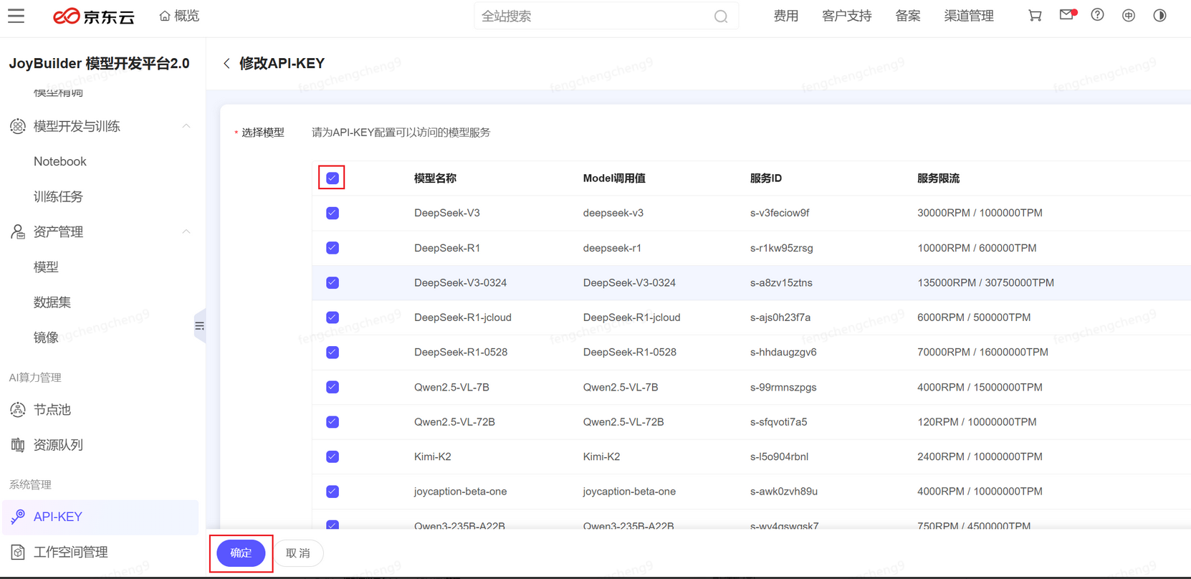This screenshot has height=579, width=1191.
Task: Click service ID s-awk0zvh89u
Action: pyautogui.click(x=784, y=492)
